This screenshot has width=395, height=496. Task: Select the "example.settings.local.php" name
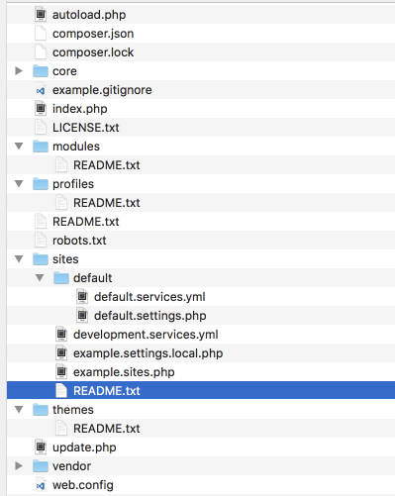pos(148,353)
